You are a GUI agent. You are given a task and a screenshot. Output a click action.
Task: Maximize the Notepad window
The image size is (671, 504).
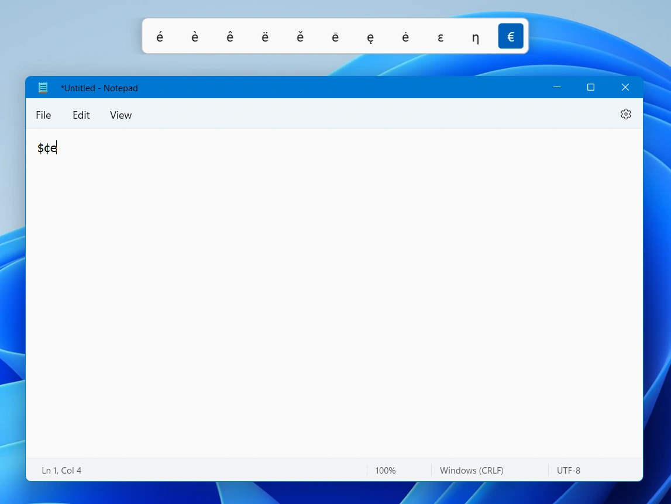[x=591, y=87]
